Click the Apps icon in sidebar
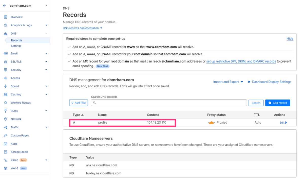Screen dimensions: 304x180 click(x=6, y=144)
